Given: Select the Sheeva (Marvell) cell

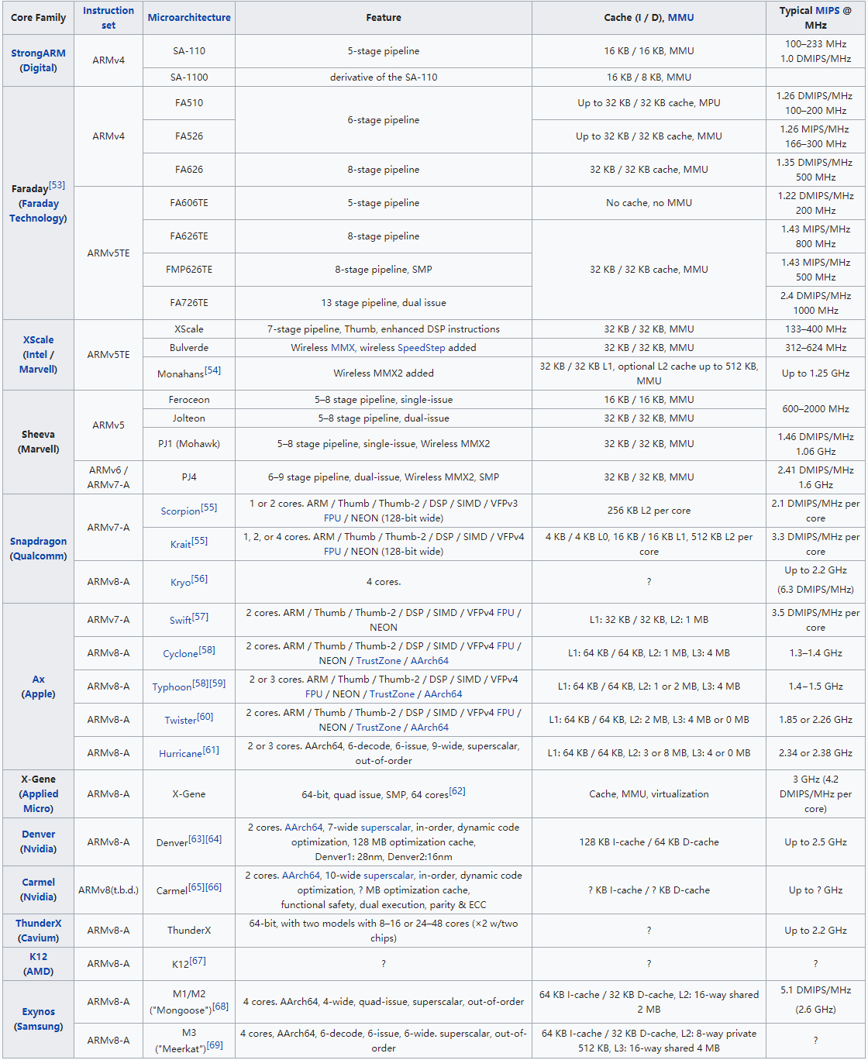Looking at the screenshot, I should coord(39,442).
